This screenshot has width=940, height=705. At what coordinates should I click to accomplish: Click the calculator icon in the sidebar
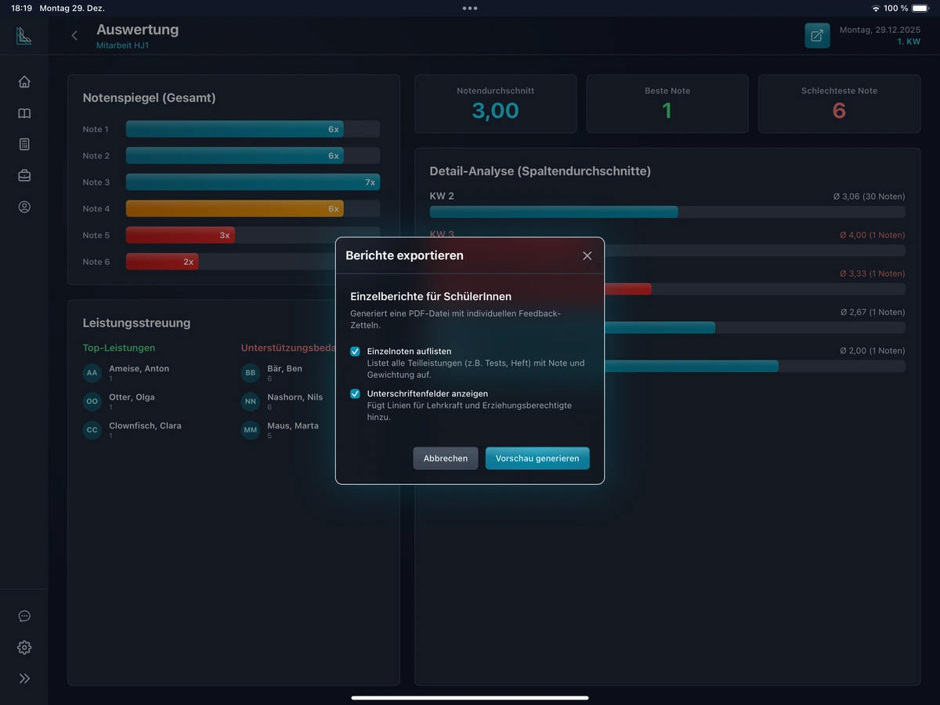click(24, 145)
